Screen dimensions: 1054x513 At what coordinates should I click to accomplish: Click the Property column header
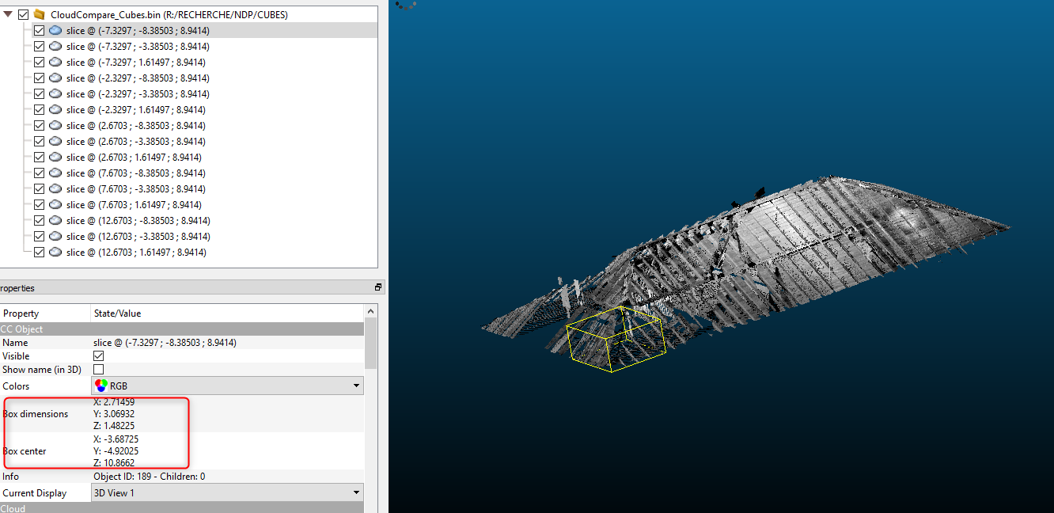[21, 313]
